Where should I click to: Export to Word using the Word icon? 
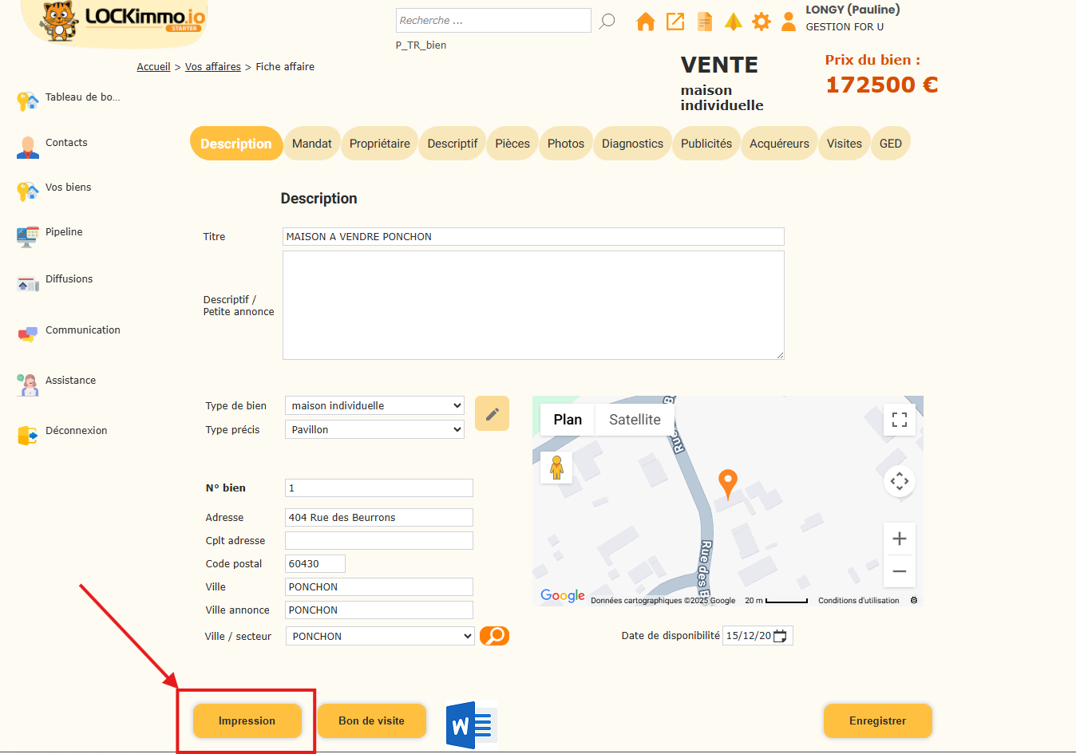click(471, 724)
